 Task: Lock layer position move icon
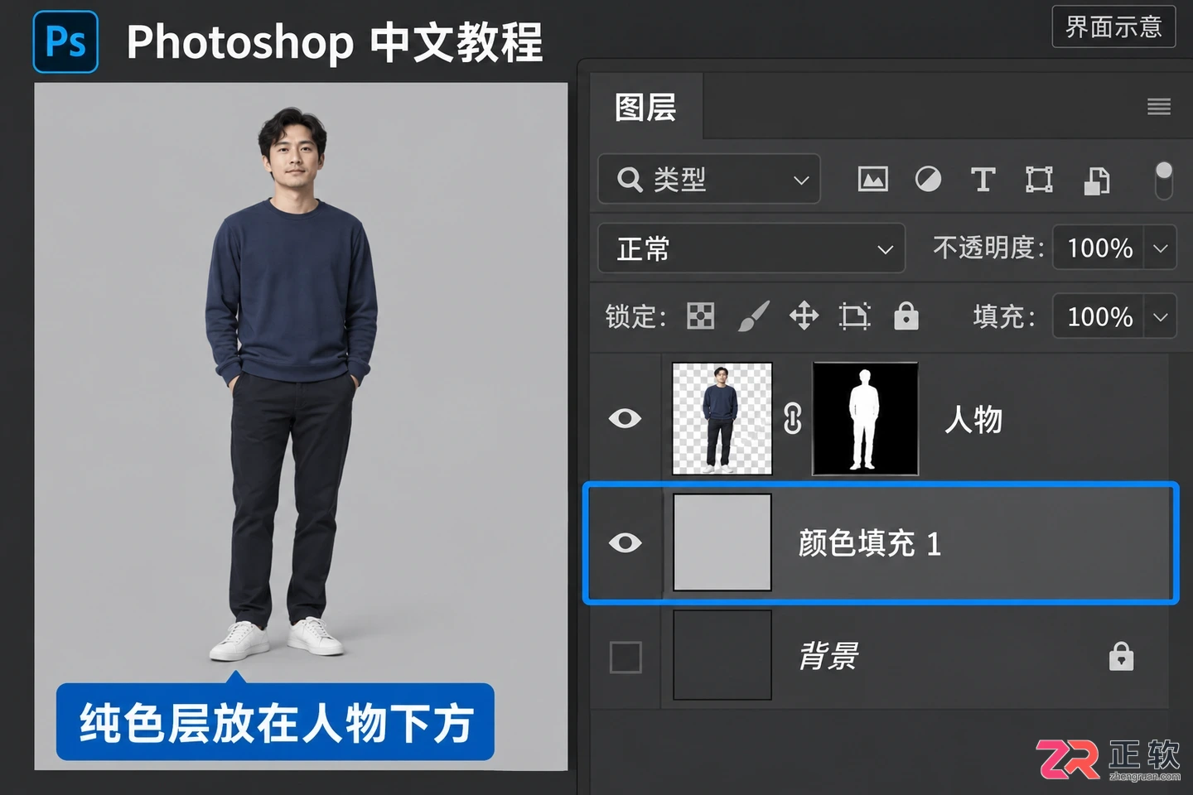coord(804,316)
